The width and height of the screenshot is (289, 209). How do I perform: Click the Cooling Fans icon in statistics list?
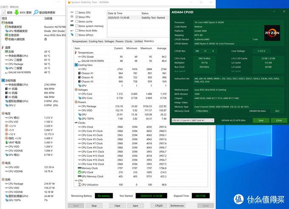(x=76, y=65)
